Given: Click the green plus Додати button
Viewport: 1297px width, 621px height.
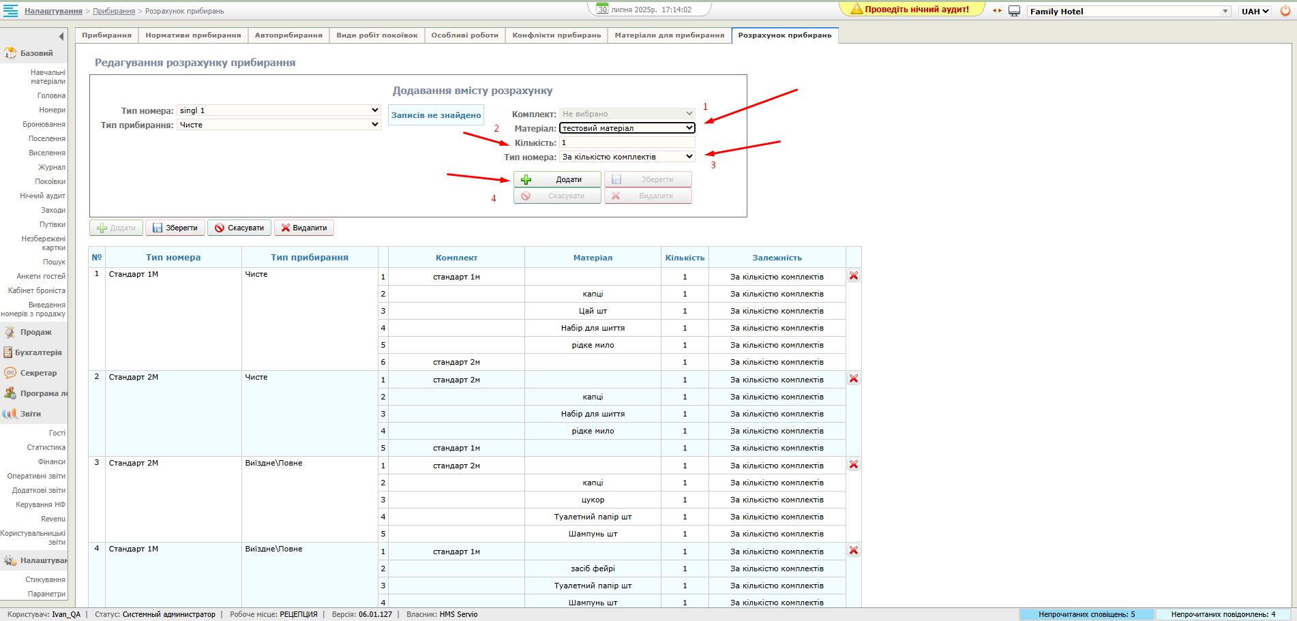Looking at the screenshot, I should pyautogui.click(x=557, y=180).
